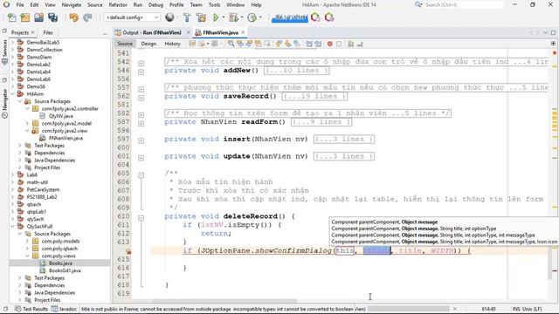Click the 'title' argument placeholder on line 614
Screen dimensions: 559x314
click(410, 250)
